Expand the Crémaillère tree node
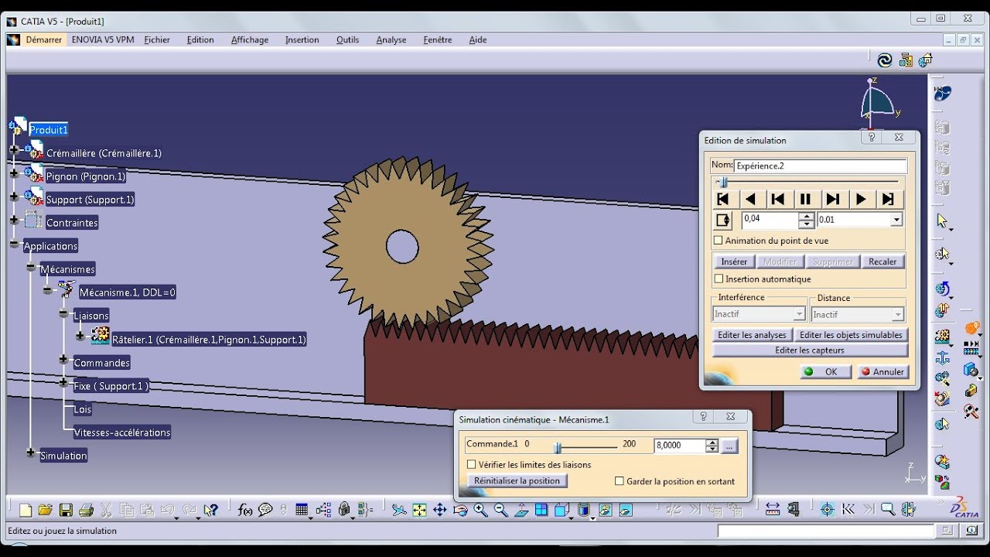990x557 pixels. (14, 149)
